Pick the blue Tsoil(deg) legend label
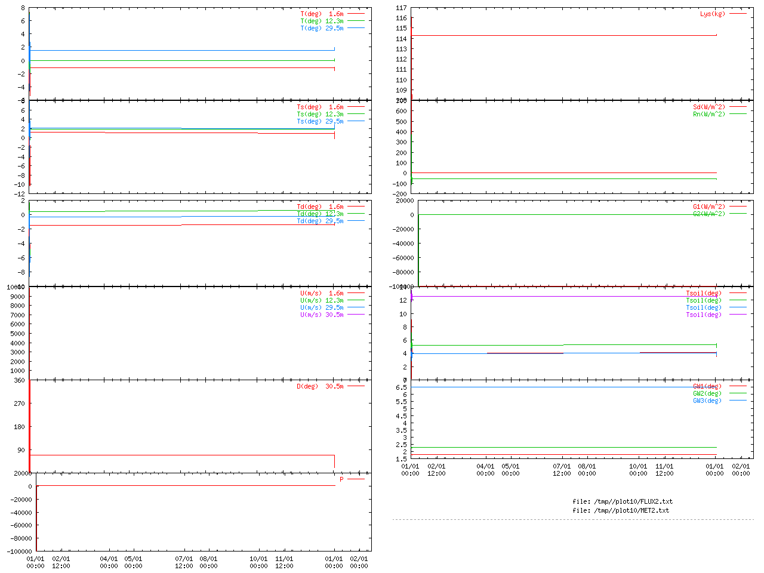Image resolution: width=764 pixels, height=573 pixels. coord(704,307)
